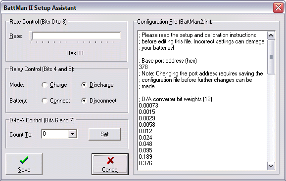Close the BattMan II Setup Assistant window

point(278,8)
